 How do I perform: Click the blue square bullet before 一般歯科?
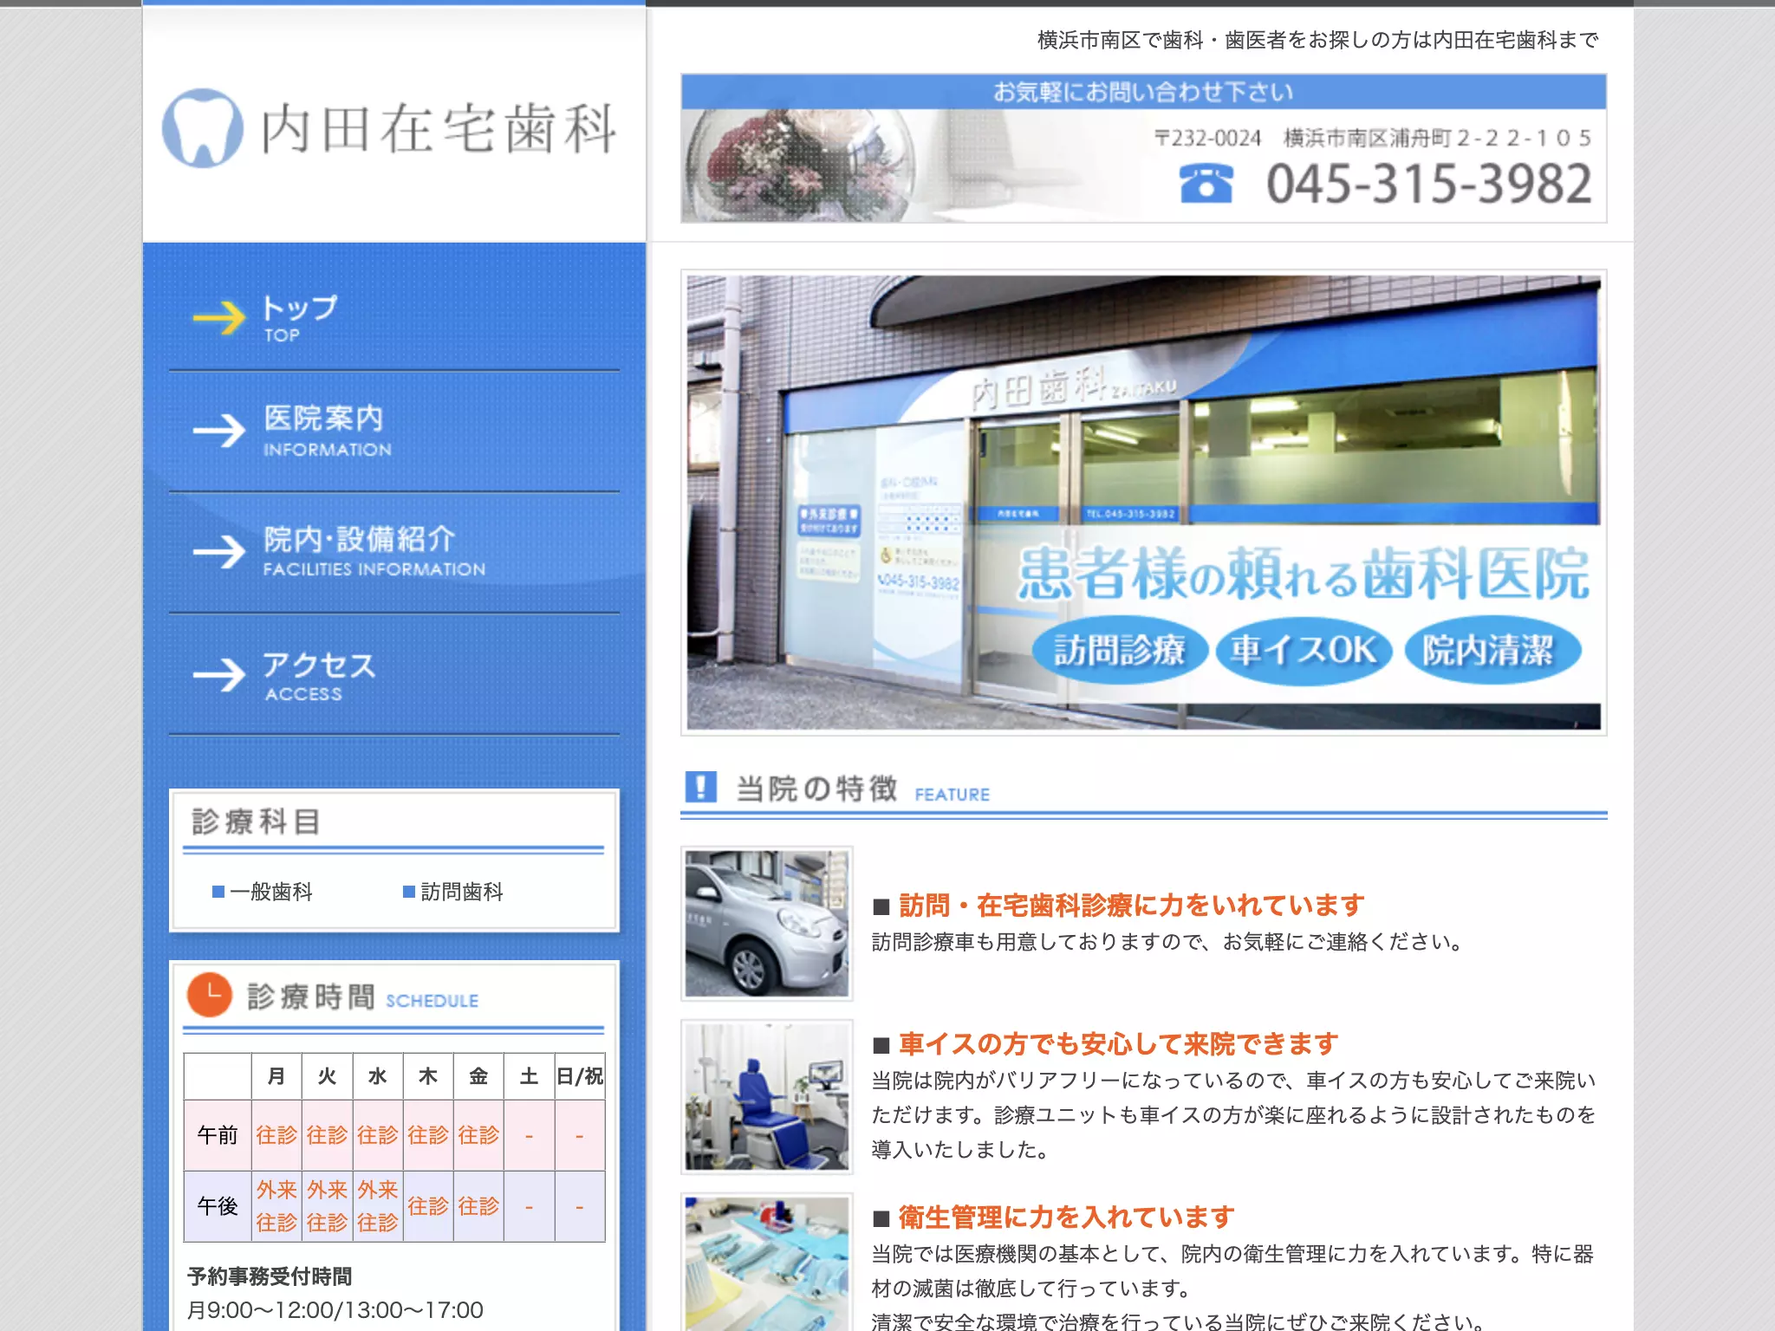(218, 892)
